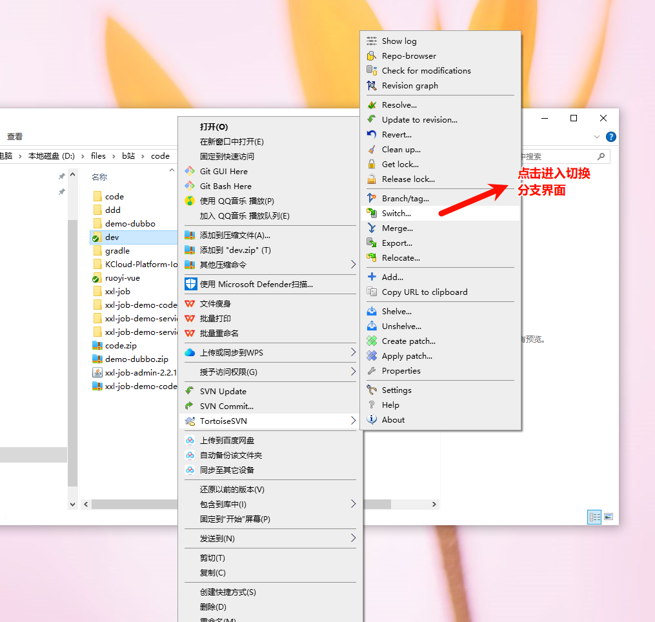Click the search magnifier button
This screenshot has height=622, width=655.
coord(601,157)
